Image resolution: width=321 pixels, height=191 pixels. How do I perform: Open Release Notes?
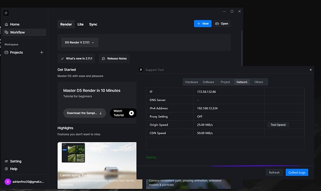[114, 58]
